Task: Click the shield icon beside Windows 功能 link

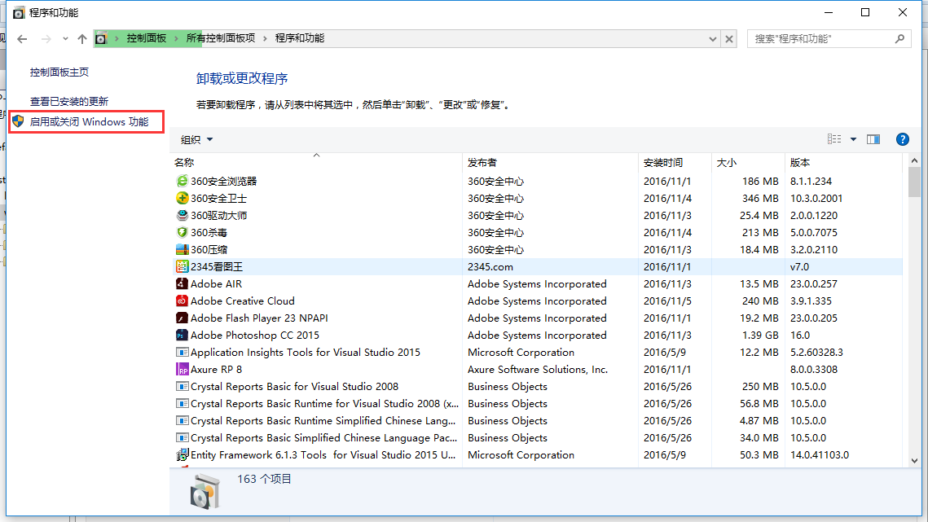Action: tap(19, 121)
